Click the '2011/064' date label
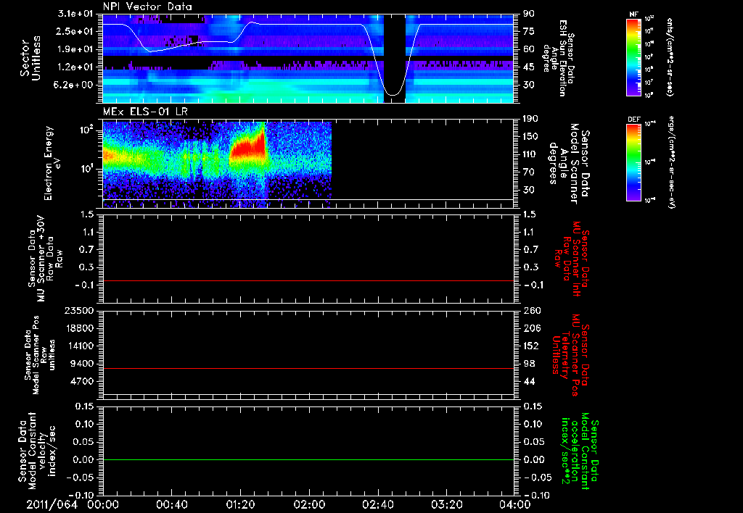 pyautogui.click(x=52, y=504)
